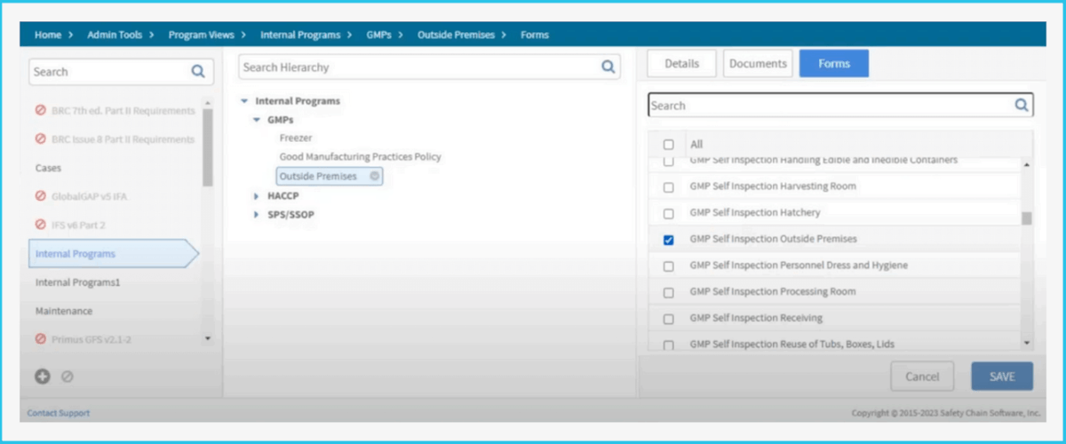
Task: Expand the SPS/SSOP tree node
Action: coord(257,215)
